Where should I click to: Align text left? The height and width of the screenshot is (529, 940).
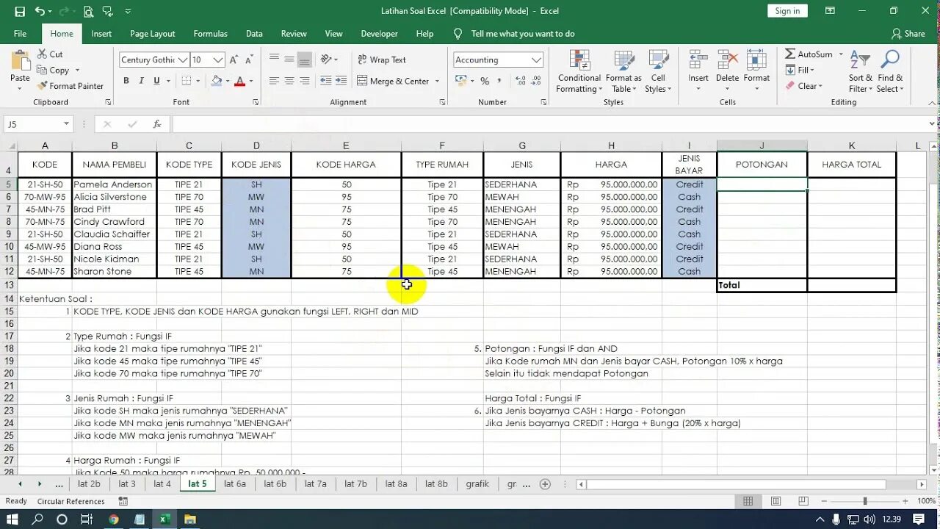click(274, 81)
